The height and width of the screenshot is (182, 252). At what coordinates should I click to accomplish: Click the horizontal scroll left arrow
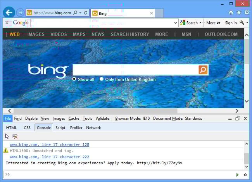(x=9, y=111)
